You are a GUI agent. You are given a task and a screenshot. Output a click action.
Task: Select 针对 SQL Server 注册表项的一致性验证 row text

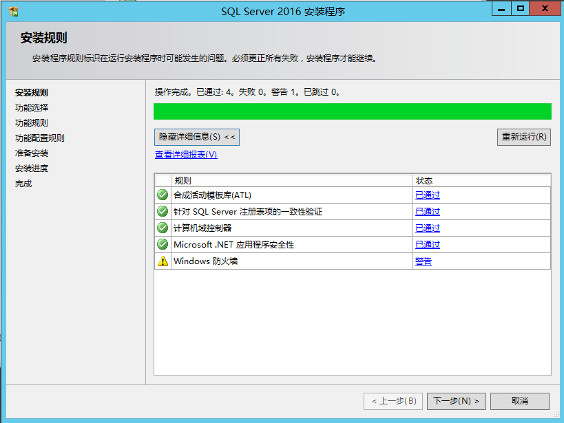[x=248, y=212]
